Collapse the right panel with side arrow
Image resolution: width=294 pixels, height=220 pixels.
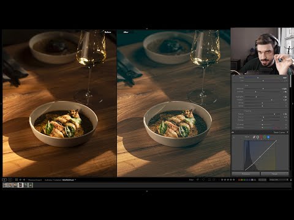coord(293,104)
